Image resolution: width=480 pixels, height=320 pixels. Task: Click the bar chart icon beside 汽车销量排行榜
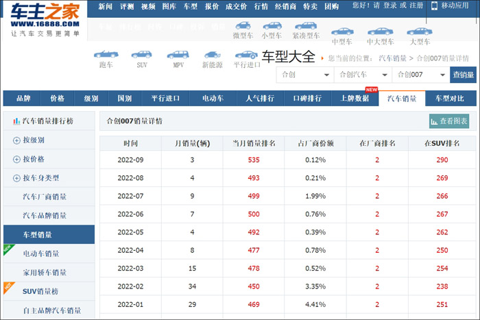[16, 121]
